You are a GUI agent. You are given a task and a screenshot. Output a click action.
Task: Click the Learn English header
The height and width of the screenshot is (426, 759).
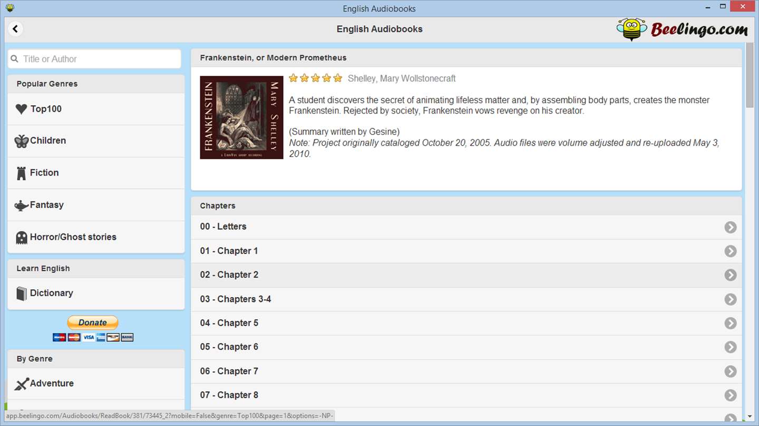point(96,268)
